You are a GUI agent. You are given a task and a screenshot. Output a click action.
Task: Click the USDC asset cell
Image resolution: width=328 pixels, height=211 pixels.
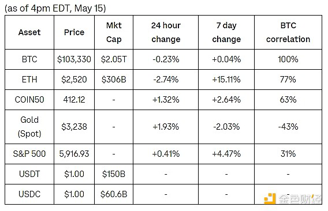(x=29, y=194)
